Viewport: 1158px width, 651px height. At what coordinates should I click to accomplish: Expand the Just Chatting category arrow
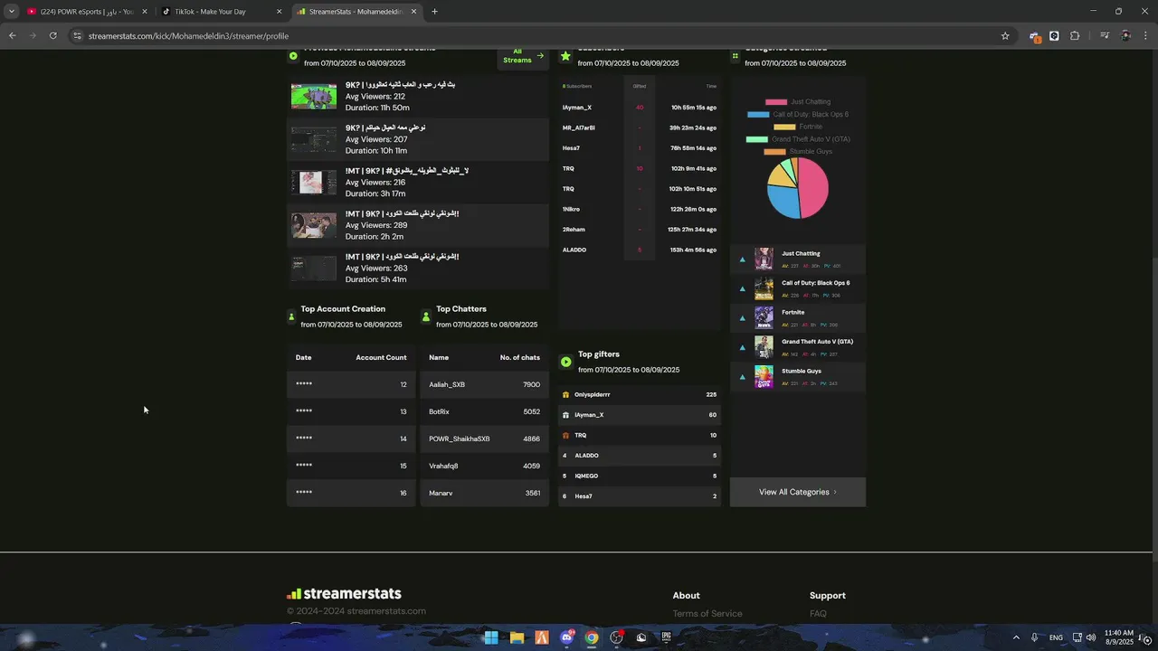click(743, 259)
